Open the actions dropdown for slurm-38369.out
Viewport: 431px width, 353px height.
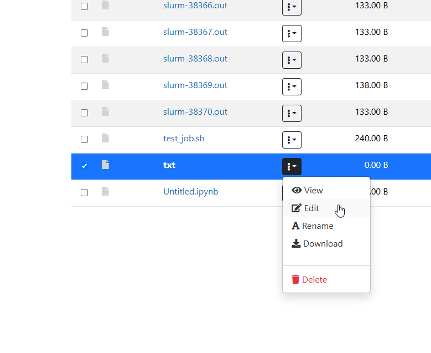click(x=292, y=87)
